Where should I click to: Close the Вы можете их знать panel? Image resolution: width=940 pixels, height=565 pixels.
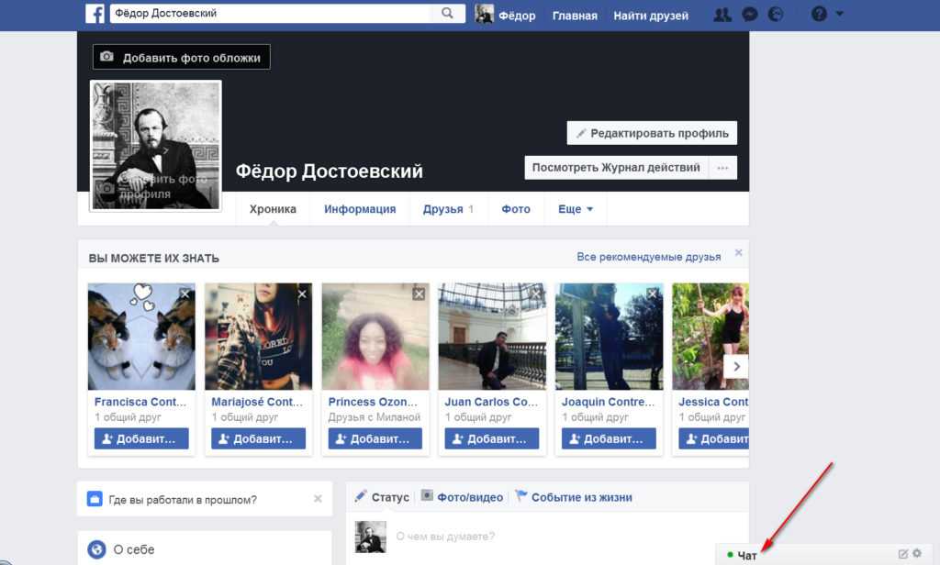pos(739,253)
